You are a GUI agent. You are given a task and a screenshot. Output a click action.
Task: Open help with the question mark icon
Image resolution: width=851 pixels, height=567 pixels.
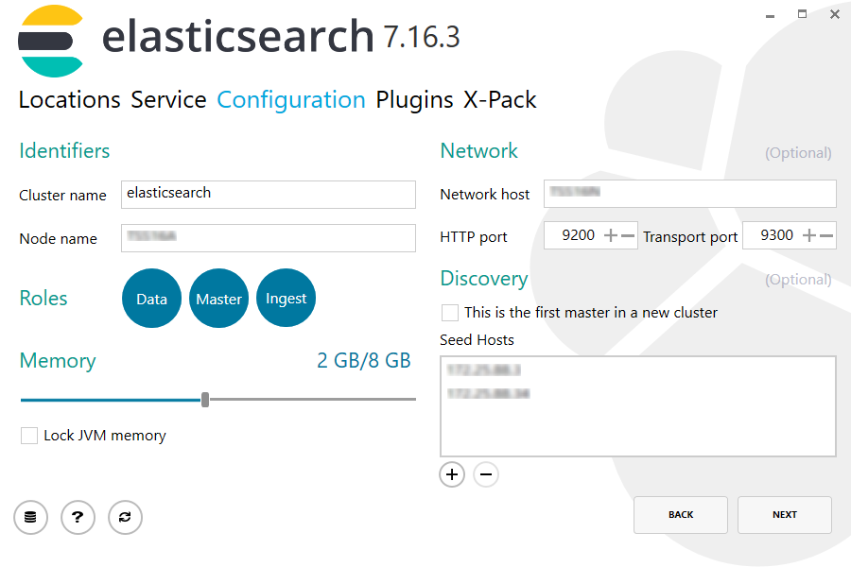click(x=78, y=517)
